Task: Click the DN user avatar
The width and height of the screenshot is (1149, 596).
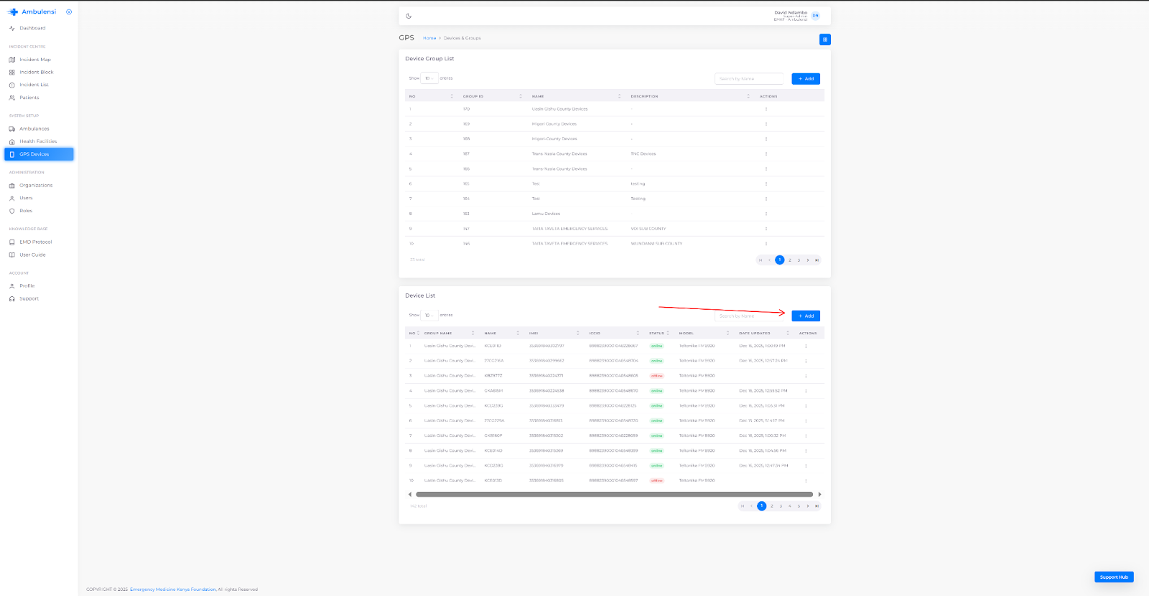Action: click(x=815, y=16)
